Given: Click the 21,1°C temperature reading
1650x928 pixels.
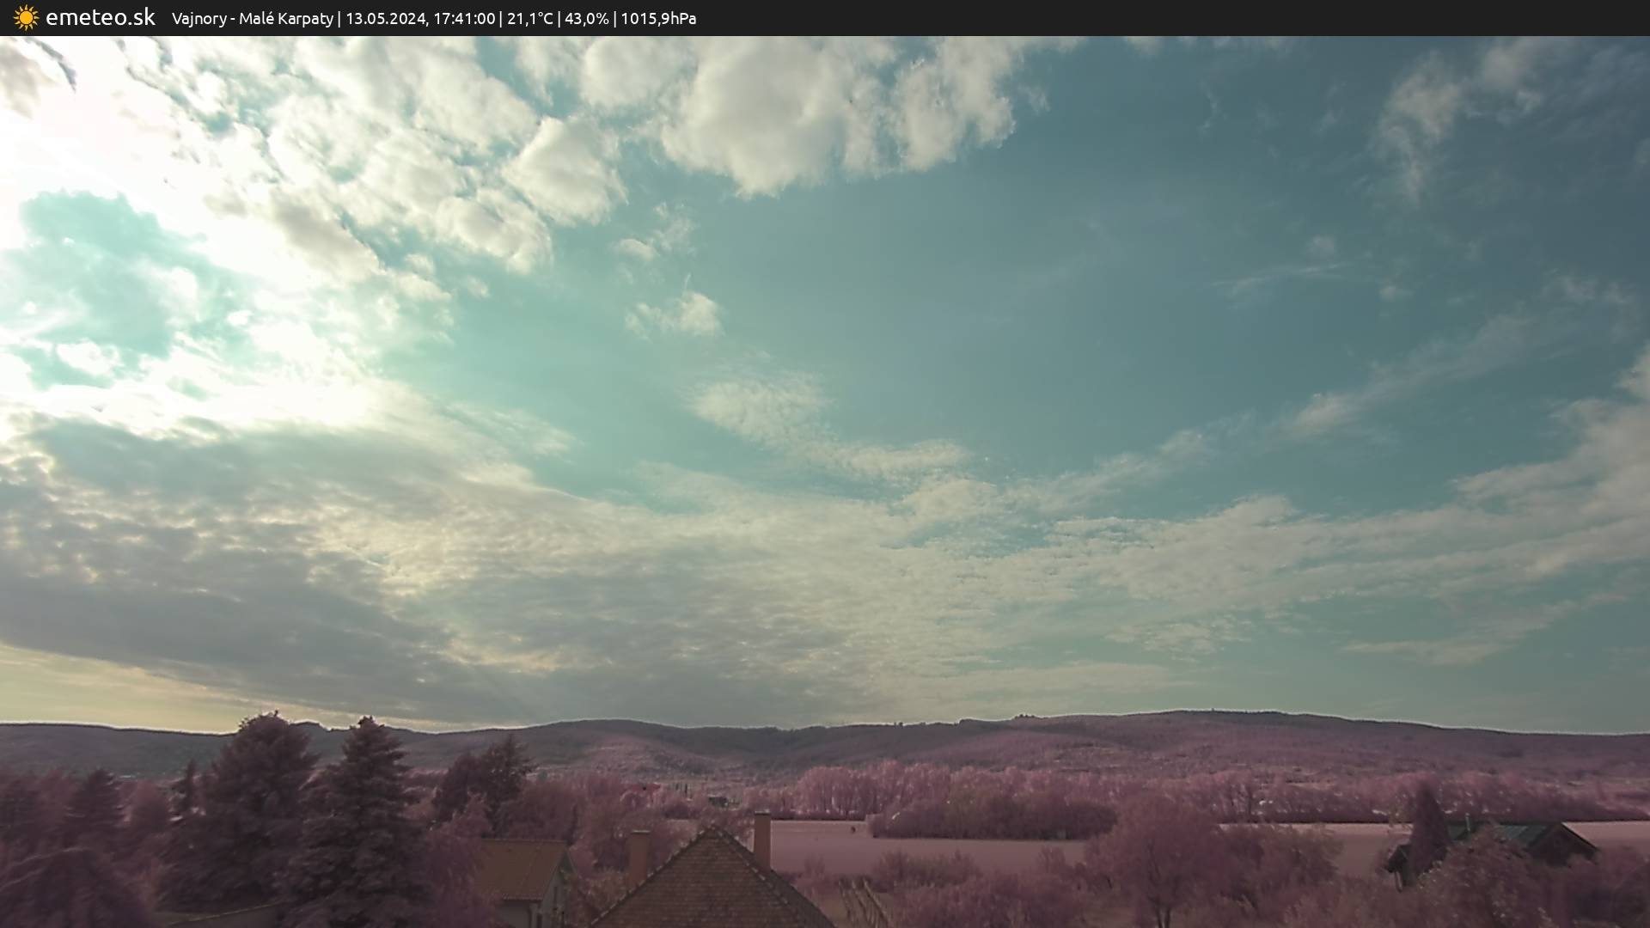Looking at the screenshot, I should (x=529, y=18).
